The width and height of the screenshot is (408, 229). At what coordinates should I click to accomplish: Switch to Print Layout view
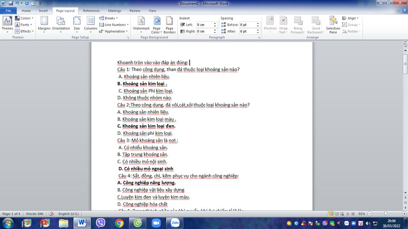coord(331,214)
